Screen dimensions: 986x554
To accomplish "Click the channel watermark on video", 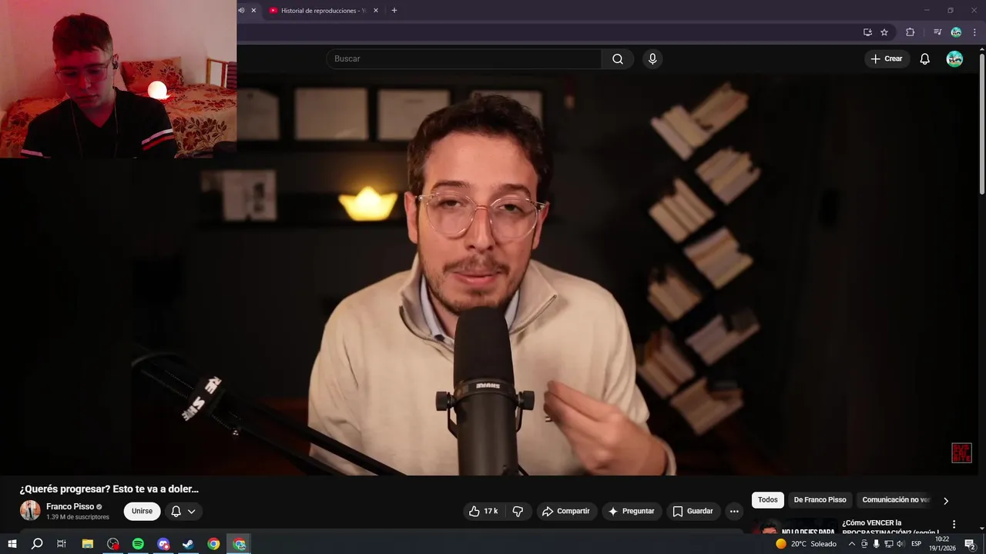I will click(961, 452).
